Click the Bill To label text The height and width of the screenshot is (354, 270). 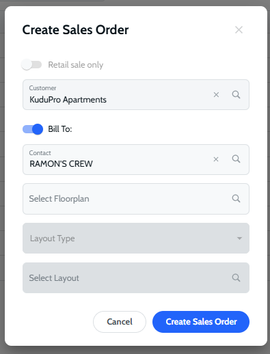60,129
